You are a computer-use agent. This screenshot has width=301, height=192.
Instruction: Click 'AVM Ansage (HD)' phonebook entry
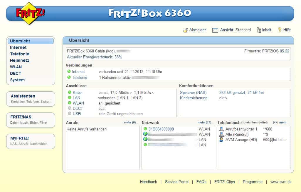[241, 140]
